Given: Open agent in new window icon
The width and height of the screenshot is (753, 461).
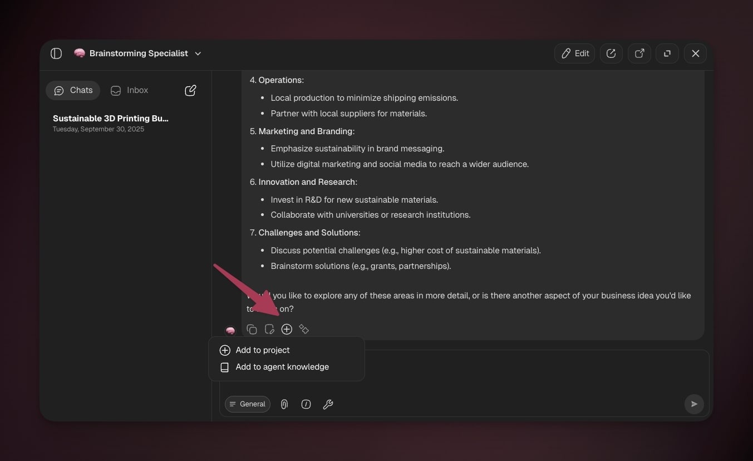Looking at the screenshot, I should coord(639,53).
